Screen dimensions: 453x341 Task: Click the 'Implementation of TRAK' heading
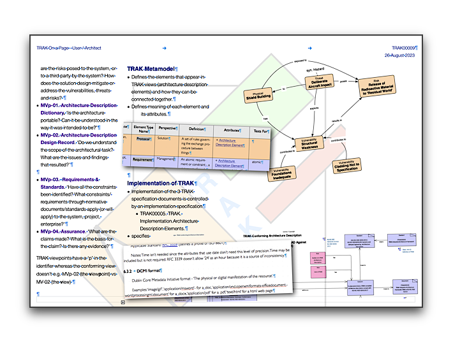point(161,183)
